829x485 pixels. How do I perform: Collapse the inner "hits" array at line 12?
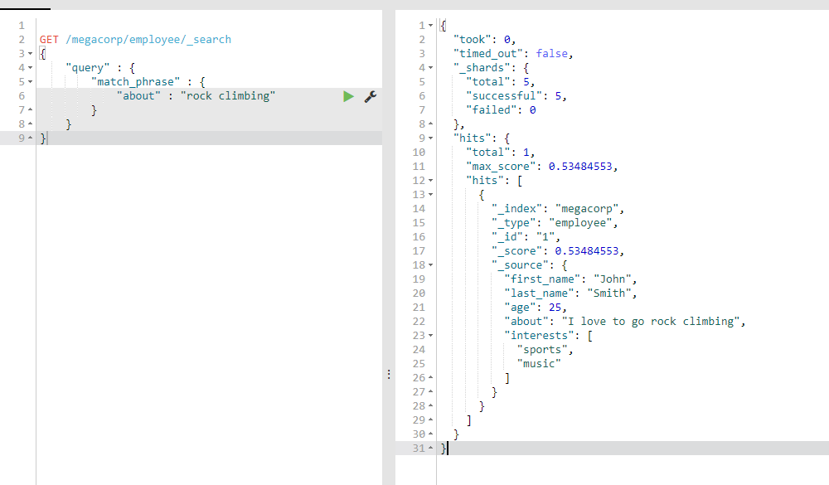430,181
